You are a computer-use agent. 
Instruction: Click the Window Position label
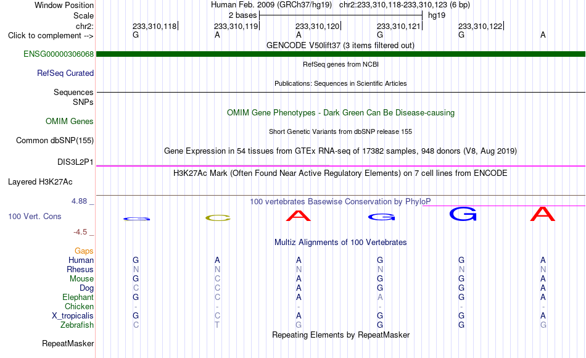64,5
